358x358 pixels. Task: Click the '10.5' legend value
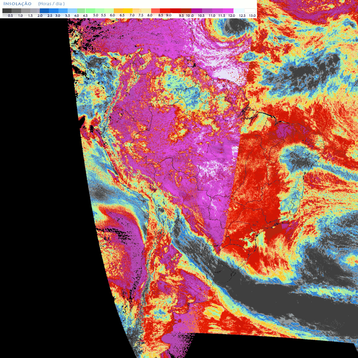pos(201,16)
